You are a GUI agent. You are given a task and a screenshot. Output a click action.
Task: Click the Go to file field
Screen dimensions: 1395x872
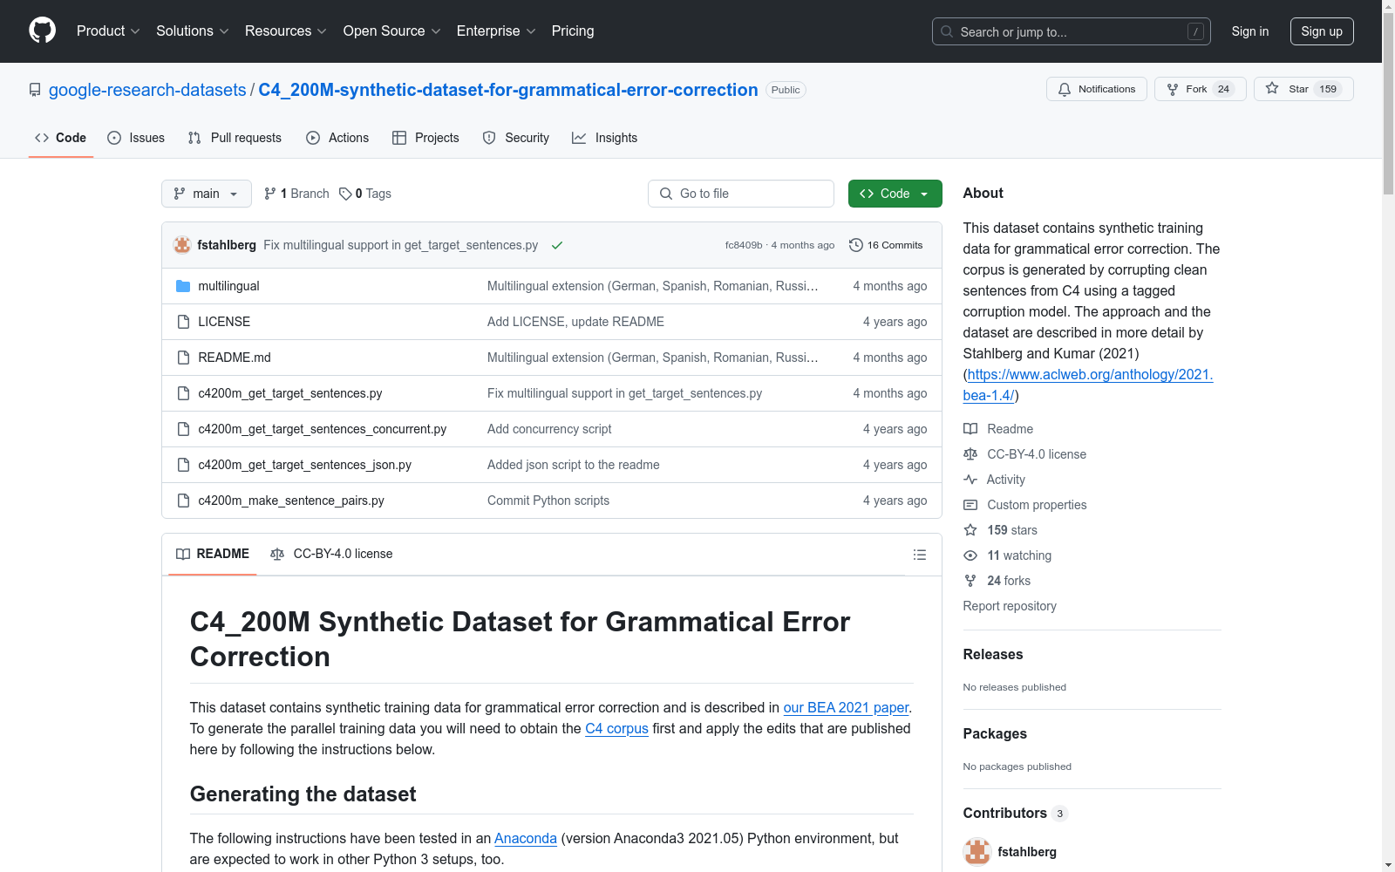pos(741,194)
